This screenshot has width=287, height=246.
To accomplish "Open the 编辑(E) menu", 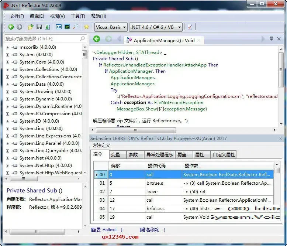I will click(37, 16).
